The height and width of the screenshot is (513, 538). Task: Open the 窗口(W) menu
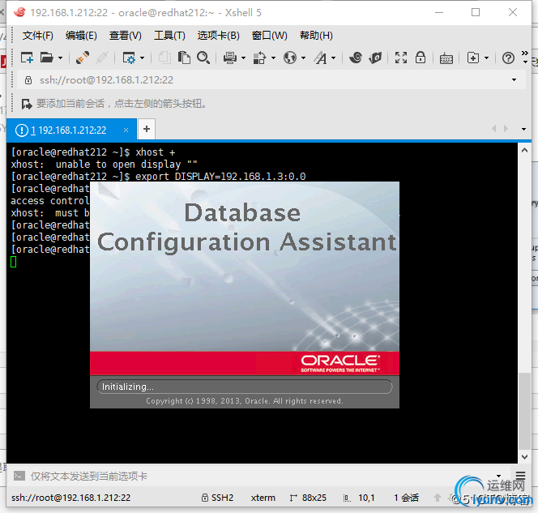coord(269,36)
